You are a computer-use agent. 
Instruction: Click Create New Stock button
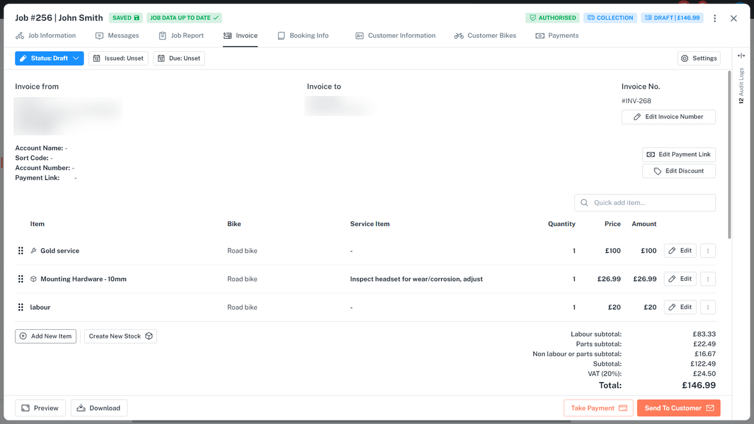coord(121,336)
